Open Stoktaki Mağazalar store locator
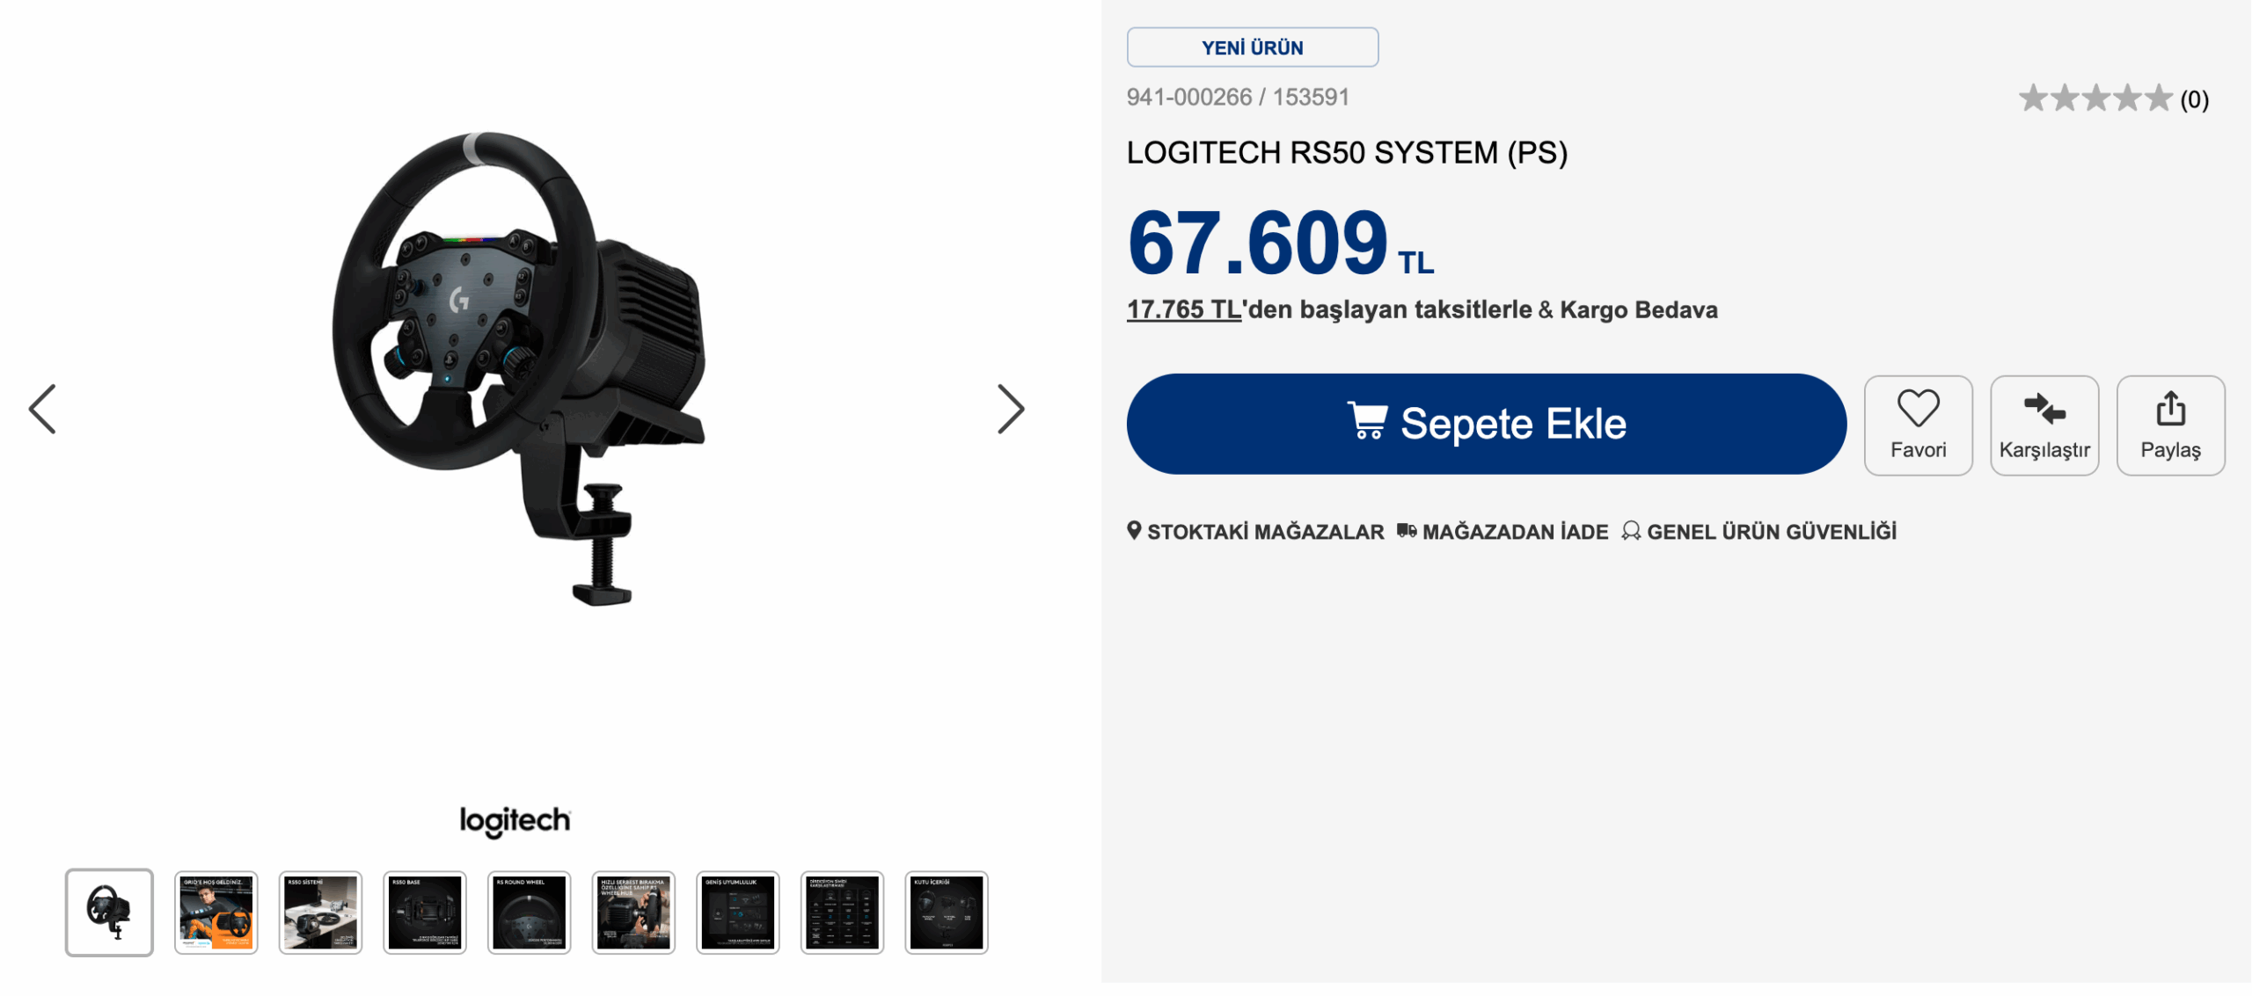 point(1256,532)
